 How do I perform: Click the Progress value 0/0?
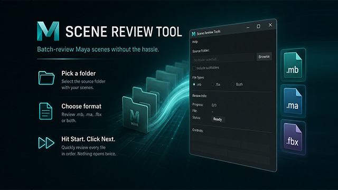[214, 105]
